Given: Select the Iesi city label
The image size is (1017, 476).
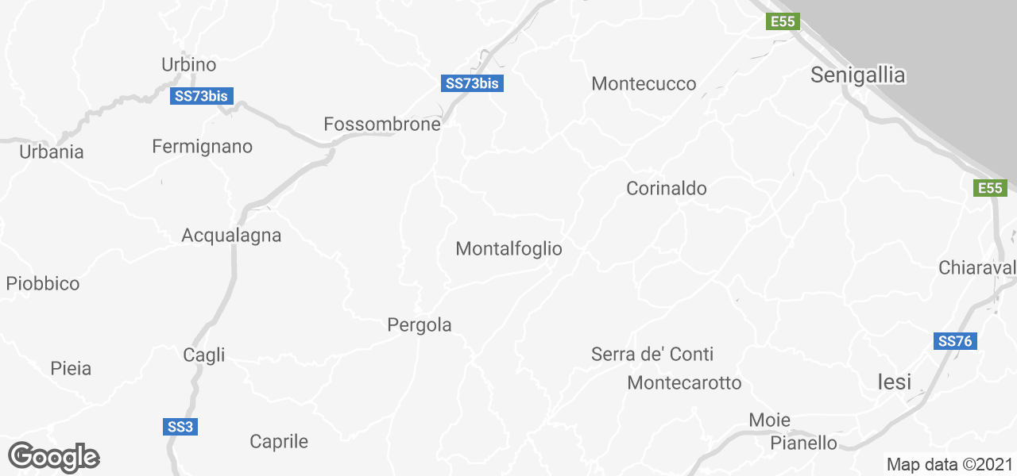Looking at the screenshot, I should tap(895, 382).
